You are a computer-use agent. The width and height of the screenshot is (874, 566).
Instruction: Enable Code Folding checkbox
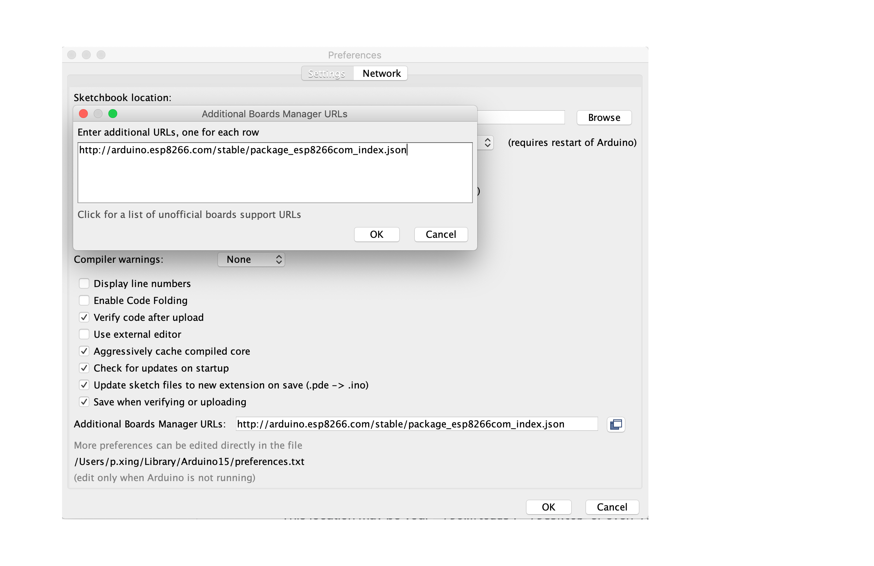click(x=84, y=300)
